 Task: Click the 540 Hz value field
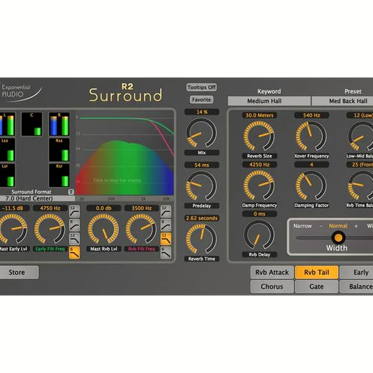(311, 116)
